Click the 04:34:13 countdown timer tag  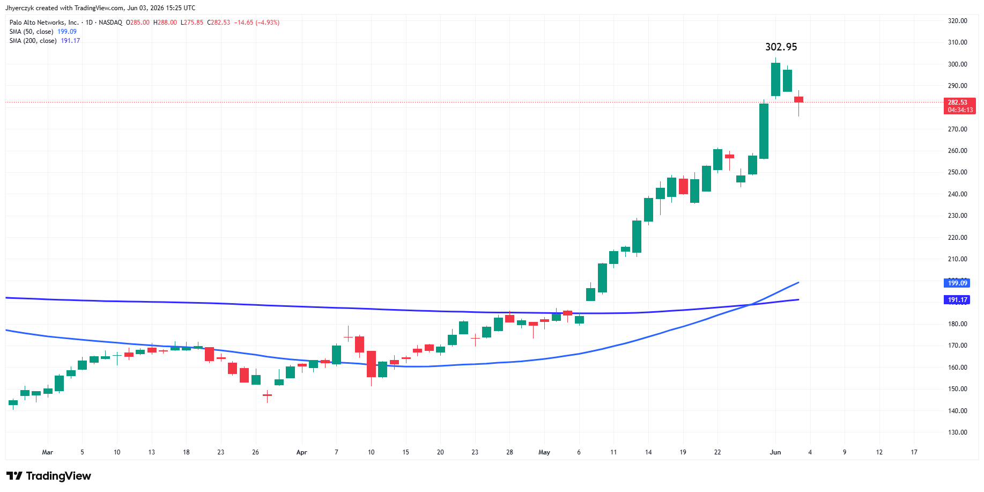pos(959,110)
